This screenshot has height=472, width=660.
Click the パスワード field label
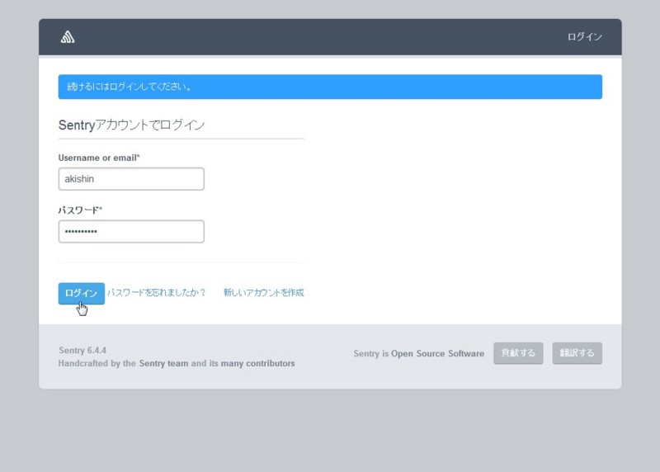coord(80,210)
